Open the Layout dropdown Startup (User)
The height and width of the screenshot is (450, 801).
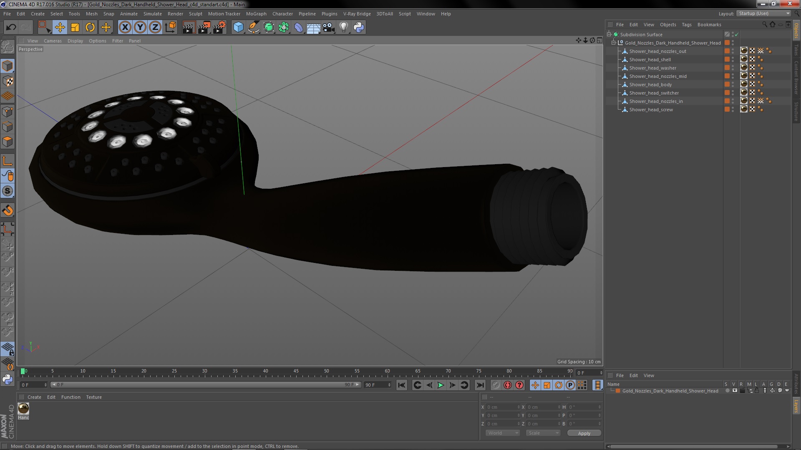pyautogui.click(x=763, y=13)
